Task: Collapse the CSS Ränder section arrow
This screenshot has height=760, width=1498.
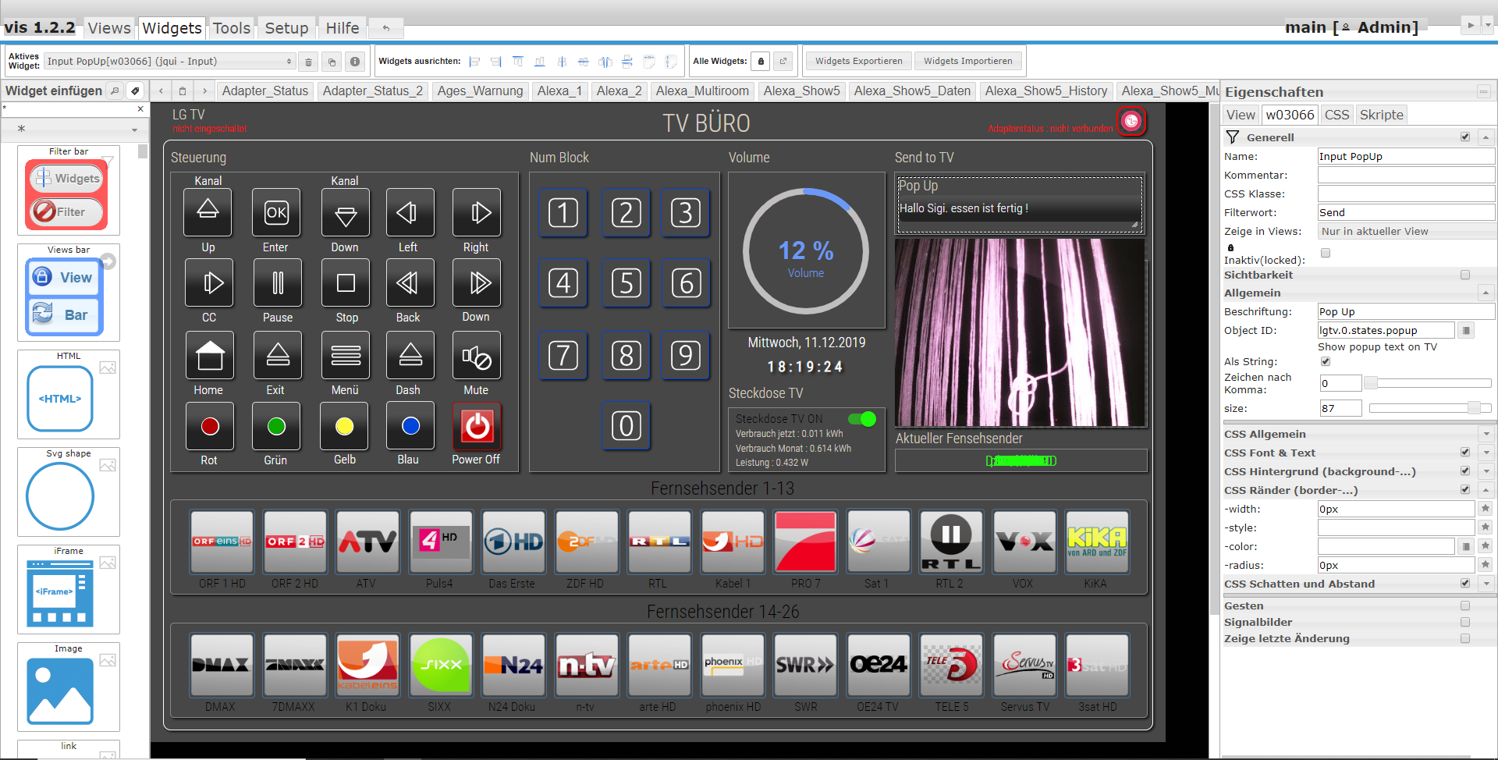Action: click(x=1486, y=490)
